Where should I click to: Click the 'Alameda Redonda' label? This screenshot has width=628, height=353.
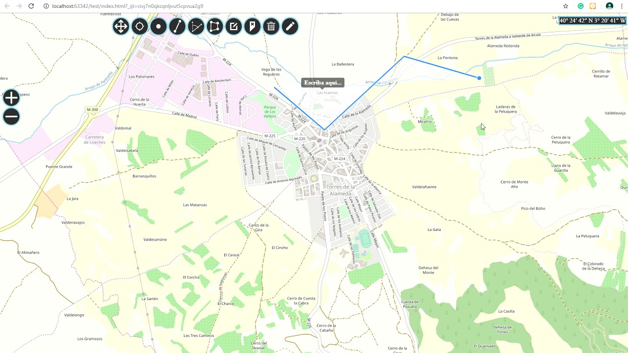point(503,46)
